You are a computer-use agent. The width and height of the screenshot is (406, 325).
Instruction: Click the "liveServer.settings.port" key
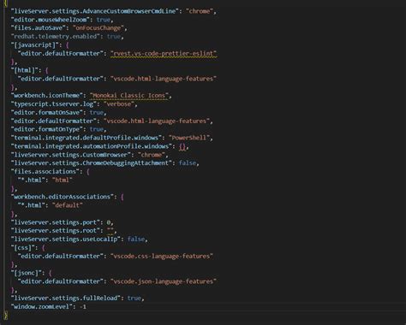[x=56, y=222]
